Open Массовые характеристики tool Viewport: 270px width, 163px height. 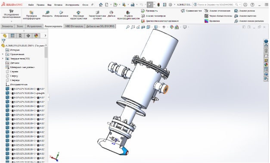point(78,15)
